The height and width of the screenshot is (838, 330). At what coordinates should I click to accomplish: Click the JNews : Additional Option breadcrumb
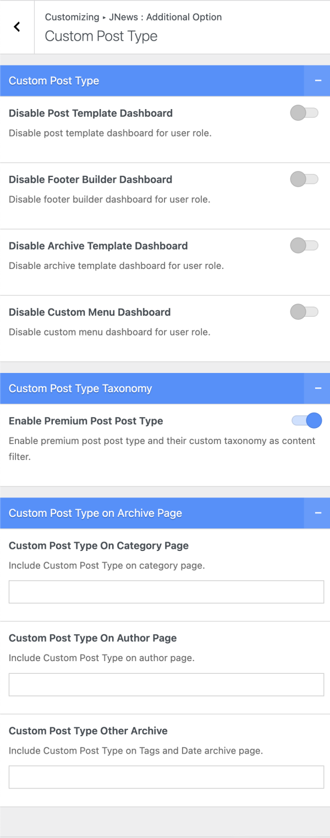(x=165, y=17)
